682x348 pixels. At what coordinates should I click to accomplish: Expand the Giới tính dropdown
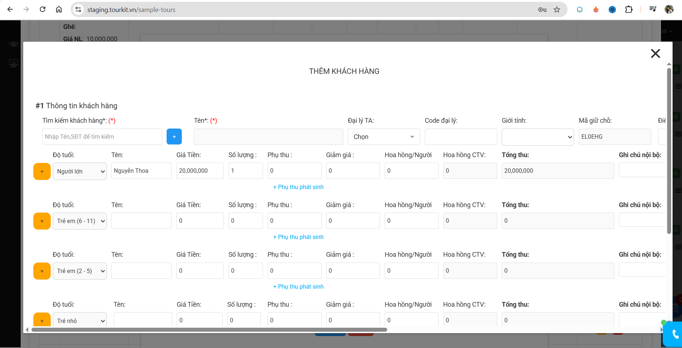[537, 137]
